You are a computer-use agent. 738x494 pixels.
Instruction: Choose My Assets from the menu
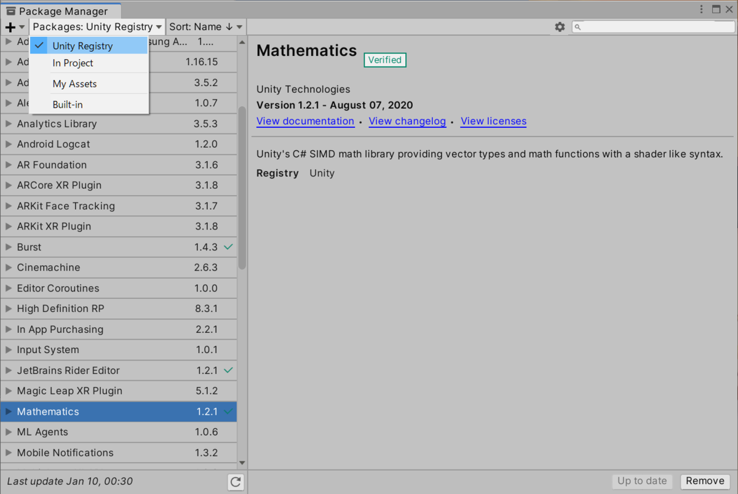point(89,84)
